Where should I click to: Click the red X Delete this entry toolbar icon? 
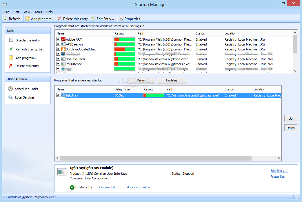[59, 19]
